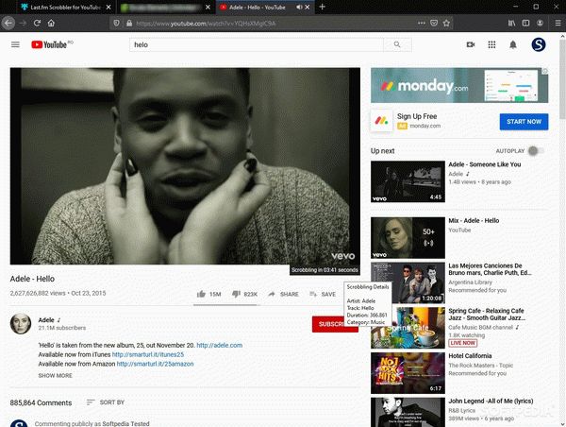Open Spring Cafe live stream thumbnail
Screen dimensions: 566x427
click(408, 329)
